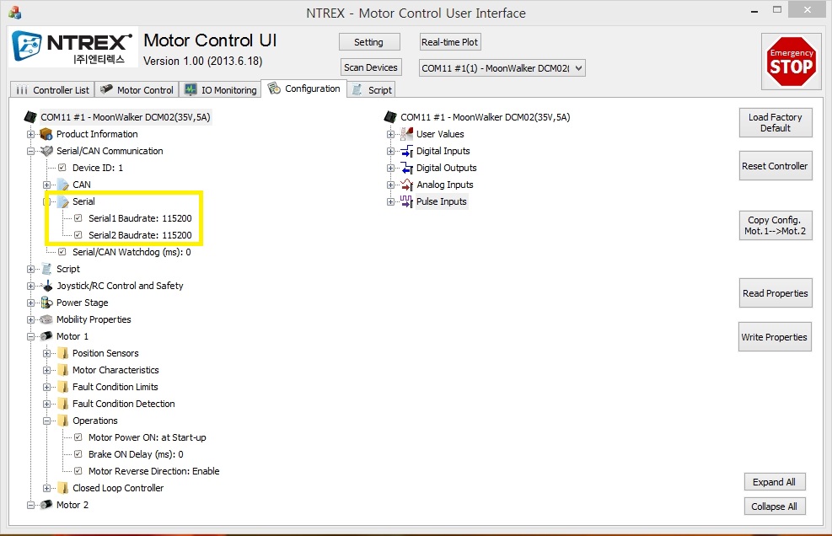The height and width of the screenshot is (536, 832).
Task: Click the Product Information box icon
Action: tap(46, 134)
